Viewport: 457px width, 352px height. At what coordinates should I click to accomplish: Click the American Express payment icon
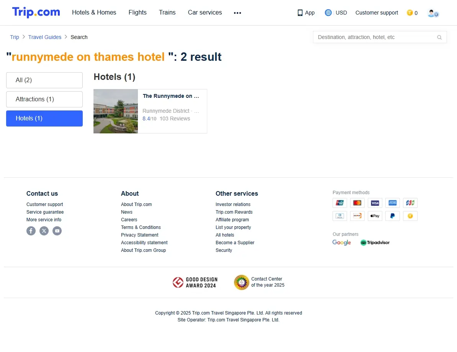(392, 203)
